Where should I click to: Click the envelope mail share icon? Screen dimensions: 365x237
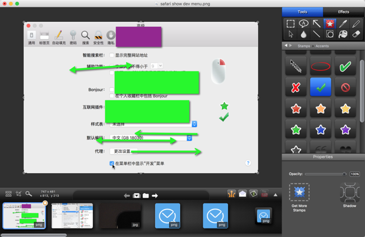pos(242,194)
